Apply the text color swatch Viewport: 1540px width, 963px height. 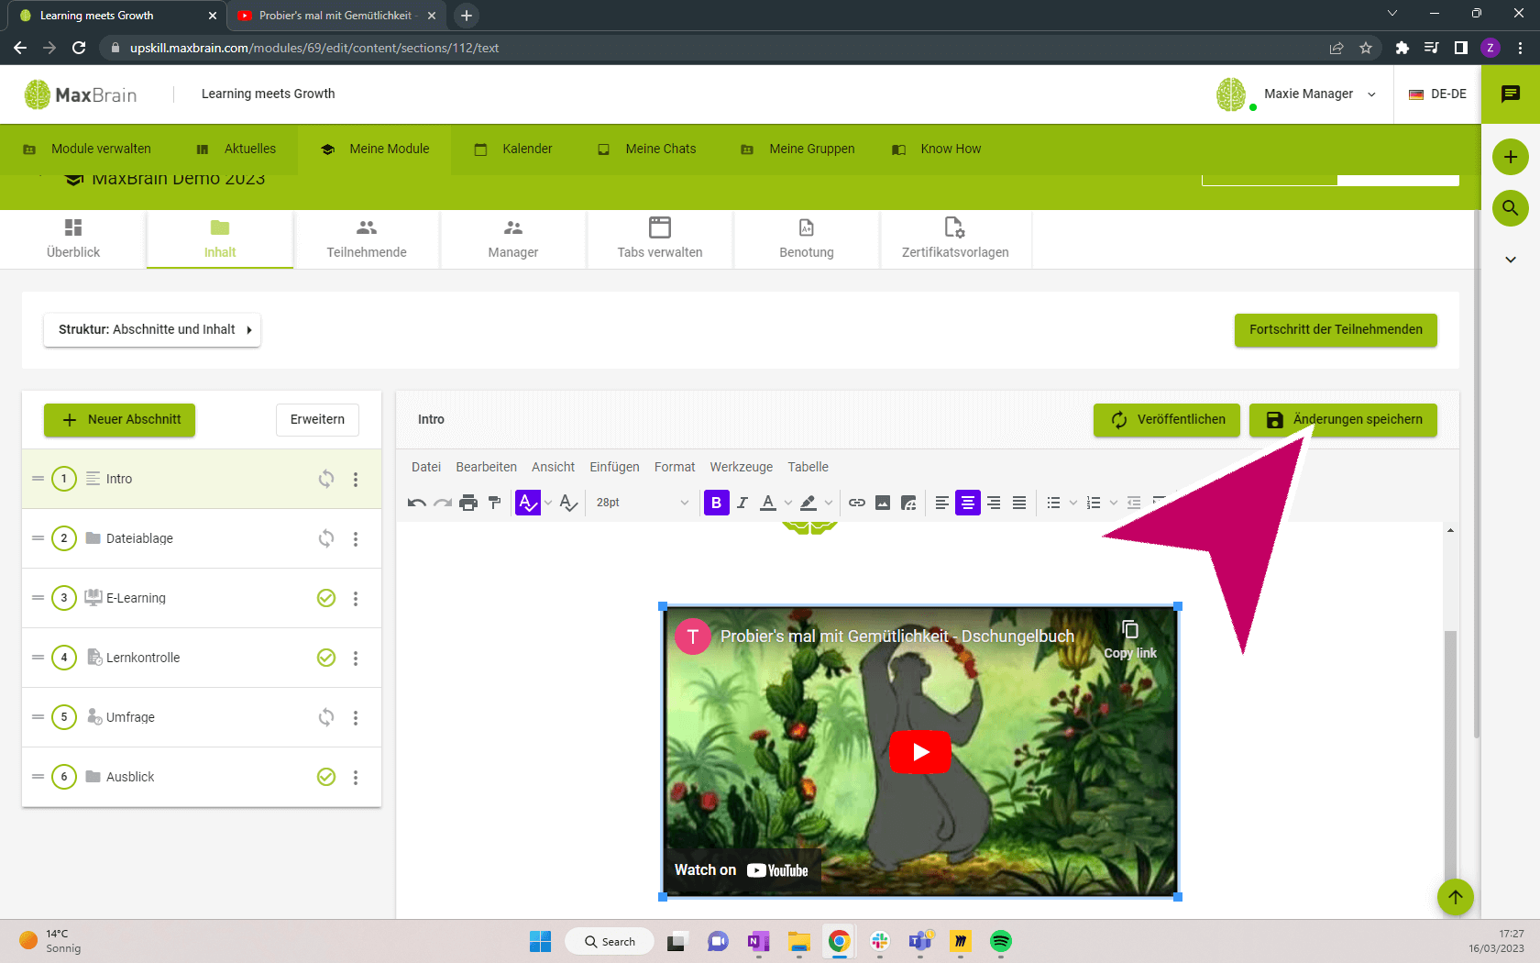(768, 503)
